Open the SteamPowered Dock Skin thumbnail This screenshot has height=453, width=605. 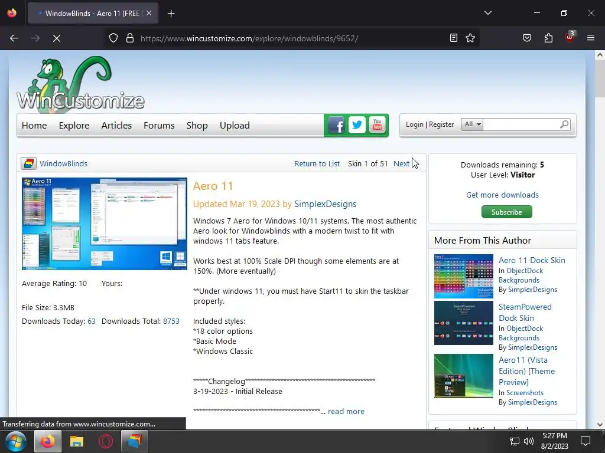click(463, 323)
